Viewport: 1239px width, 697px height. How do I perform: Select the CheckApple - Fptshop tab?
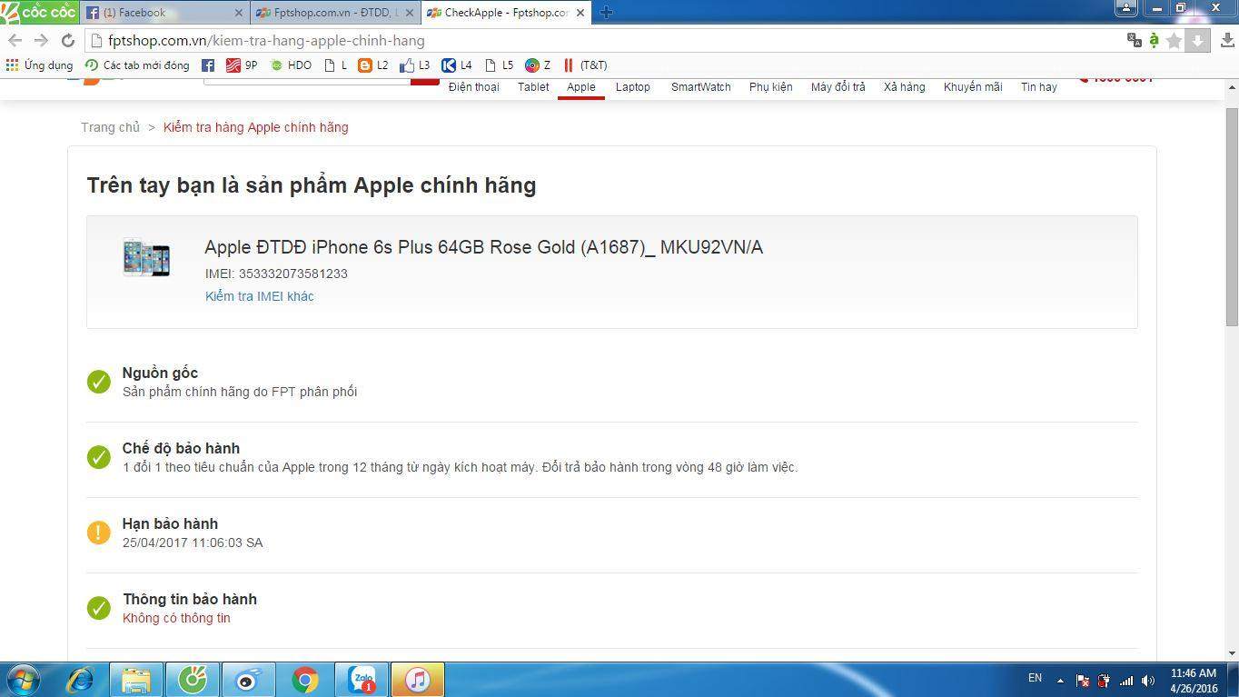pyautogui.click(x=505, y=13)
